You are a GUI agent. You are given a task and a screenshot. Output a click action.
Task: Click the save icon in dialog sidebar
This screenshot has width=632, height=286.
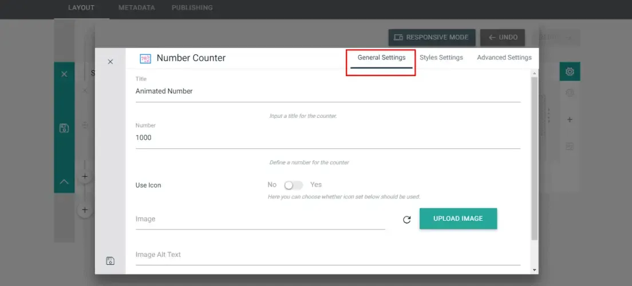(x=110, y=261)
